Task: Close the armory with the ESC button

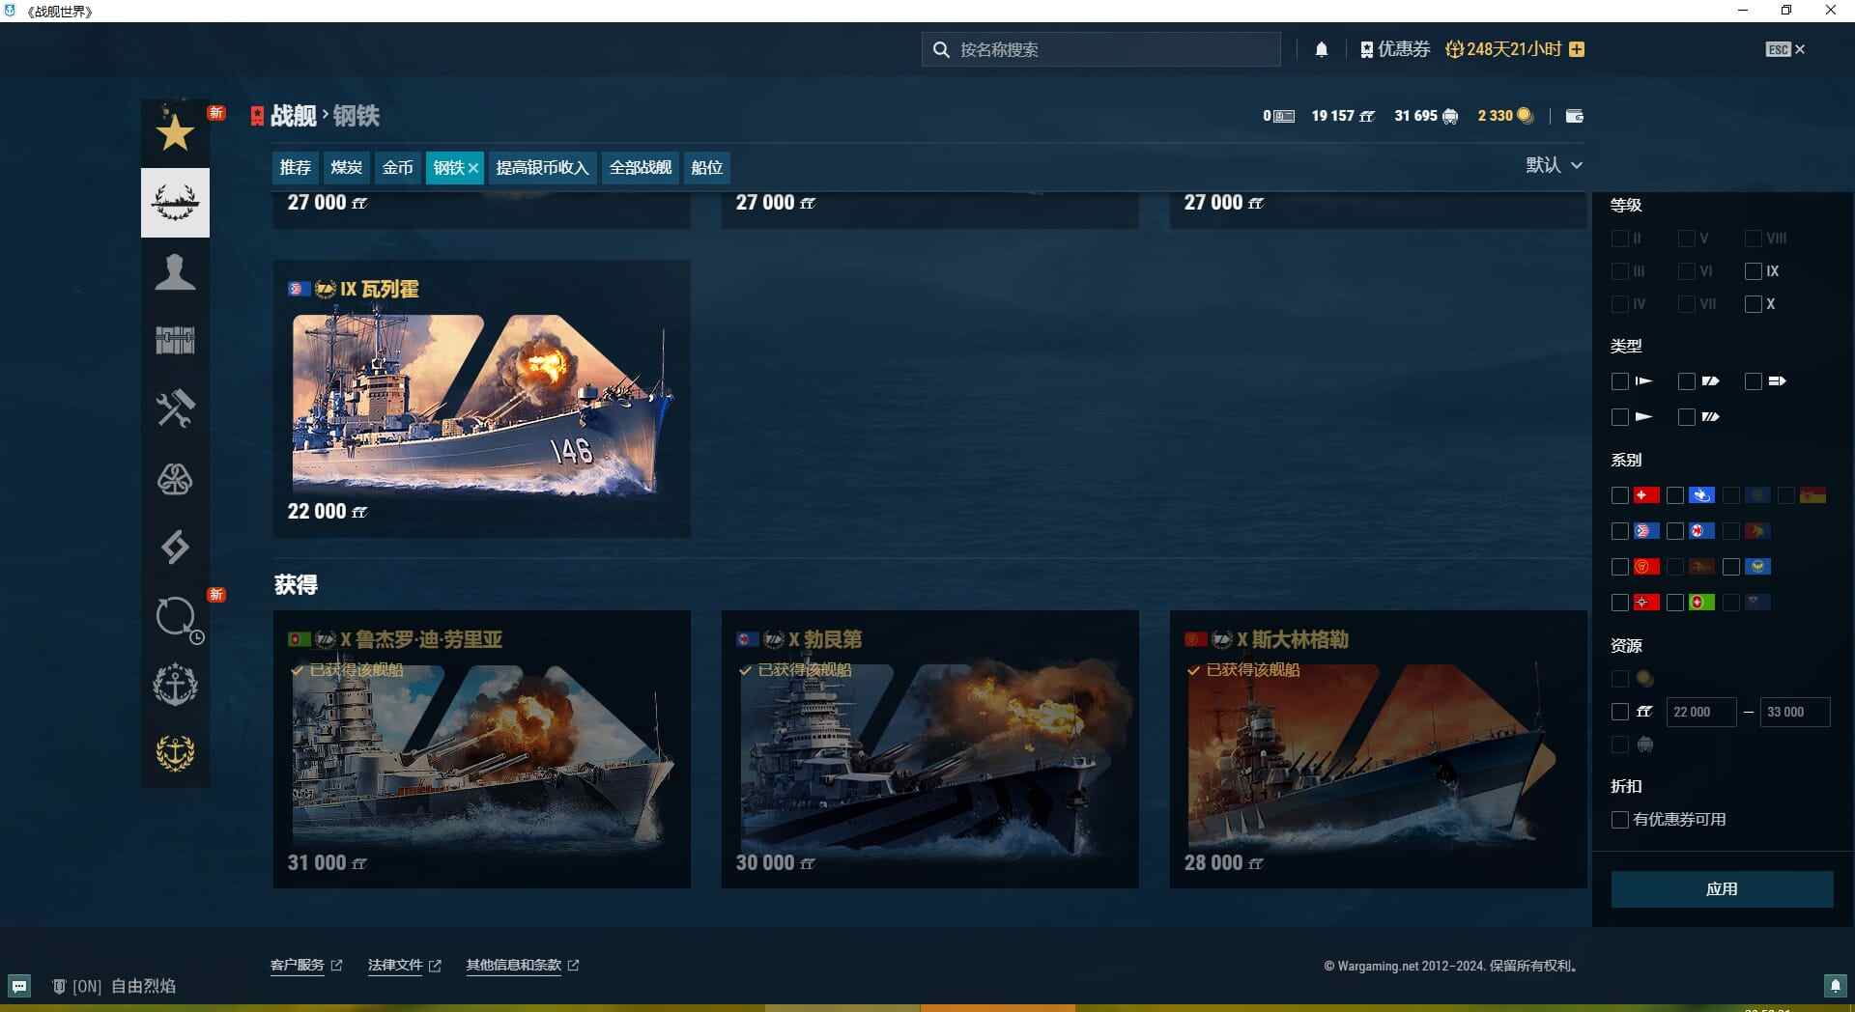Action: click(1785, 49)
